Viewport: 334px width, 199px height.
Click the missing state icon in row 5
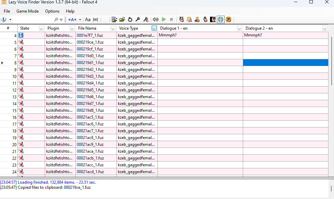click(x=21, y=42)
